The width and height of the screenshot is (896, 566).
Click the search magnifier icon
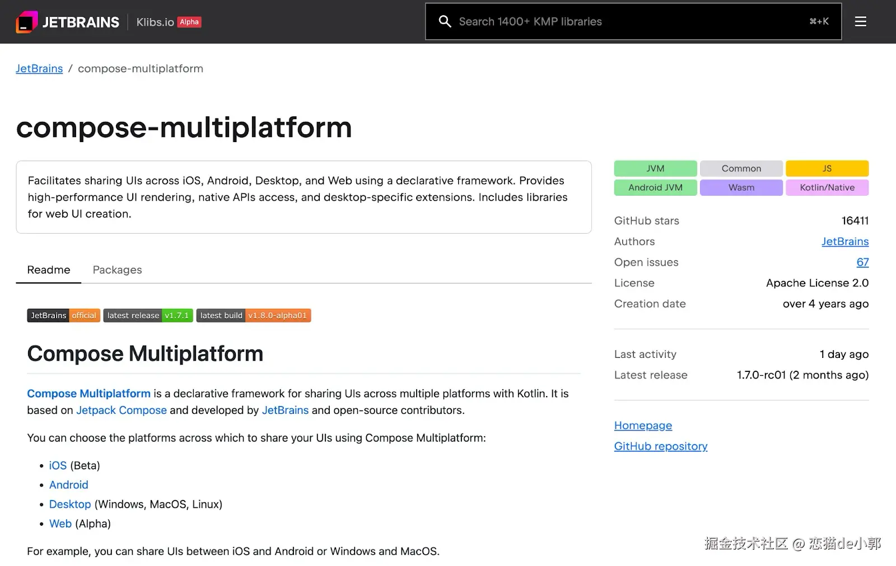coord(445,22)
